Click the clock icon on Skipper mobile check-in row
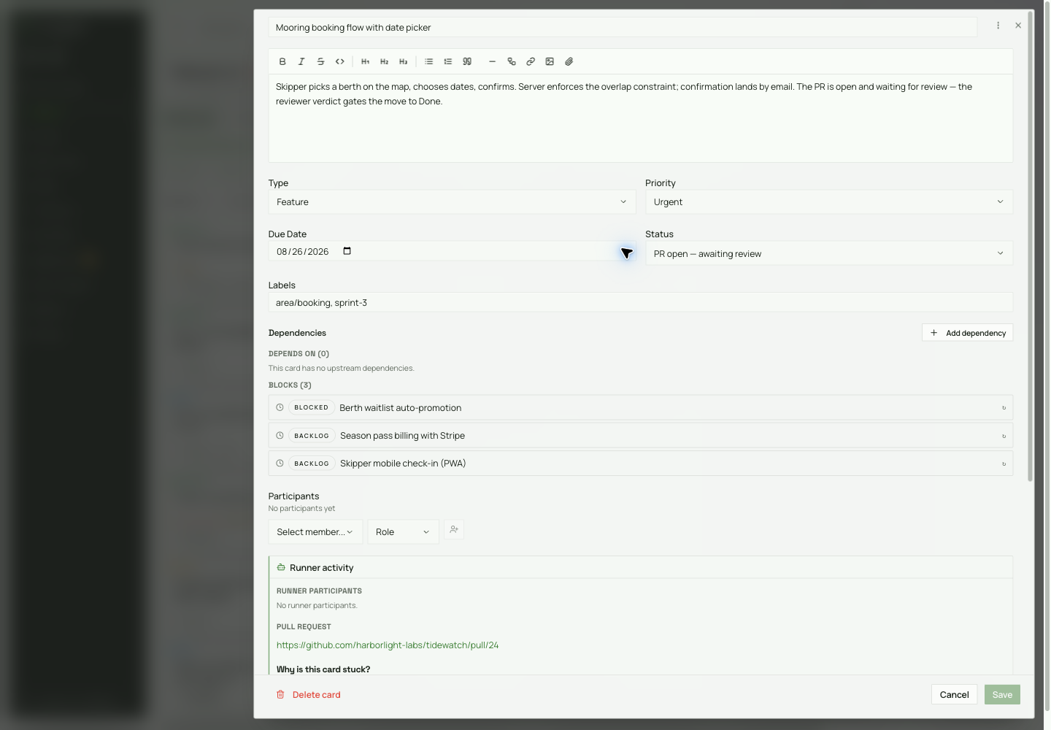The image size is (1051, 730). click(280, 463)
